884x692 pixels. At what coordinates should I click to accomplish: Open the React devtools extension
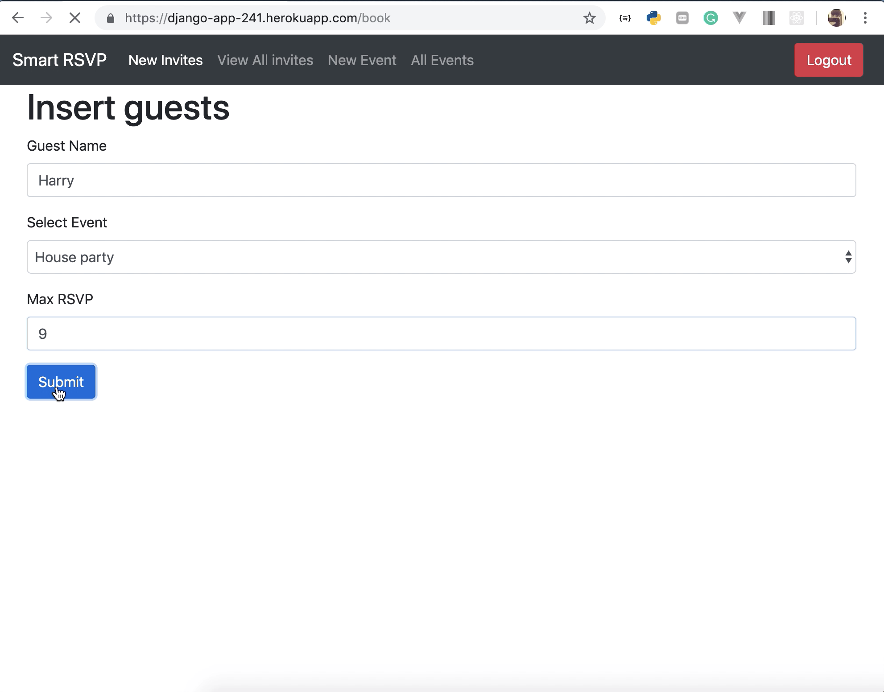[x=796, y=18]
